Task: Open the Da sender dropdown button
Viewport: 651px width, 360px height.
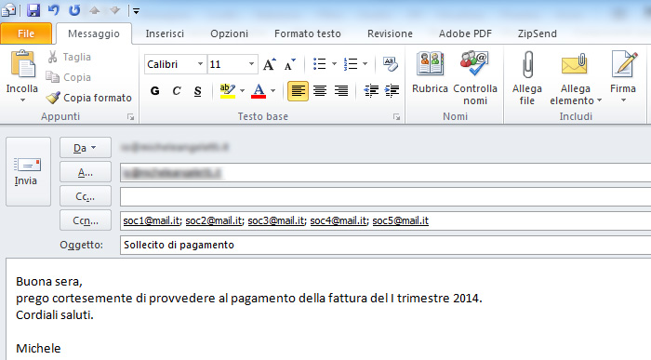Action: (x=86, y=147)
